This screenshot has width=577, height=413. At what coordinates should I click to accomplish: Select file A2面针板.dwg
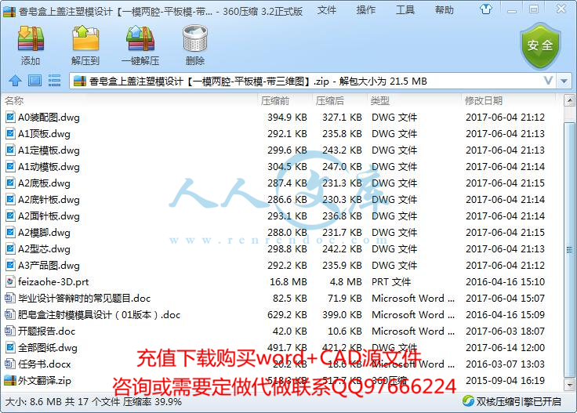(49, 216)
